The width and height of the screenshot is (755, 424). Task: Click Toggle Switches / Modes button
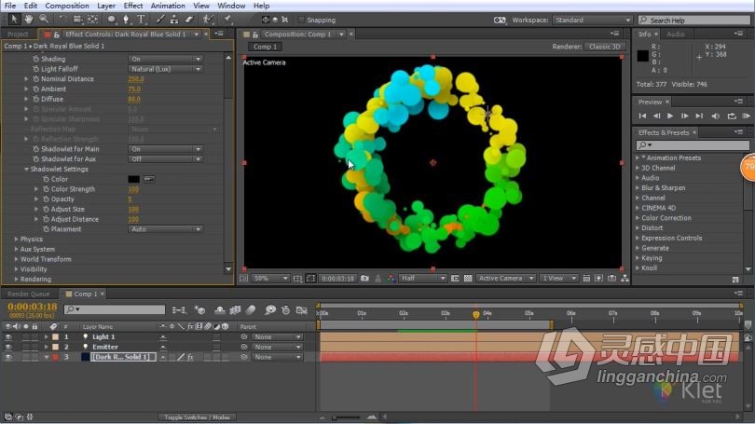click(197, 417)
